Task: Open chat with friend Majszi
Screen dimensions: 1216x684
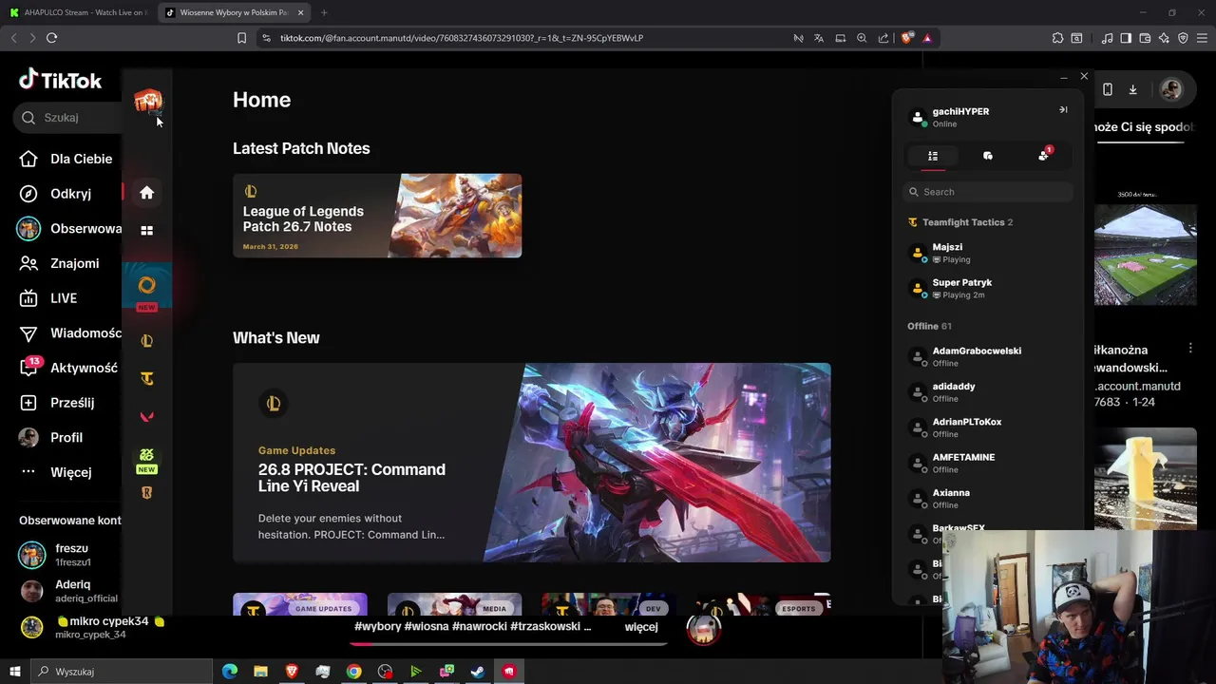Action: 988,253
